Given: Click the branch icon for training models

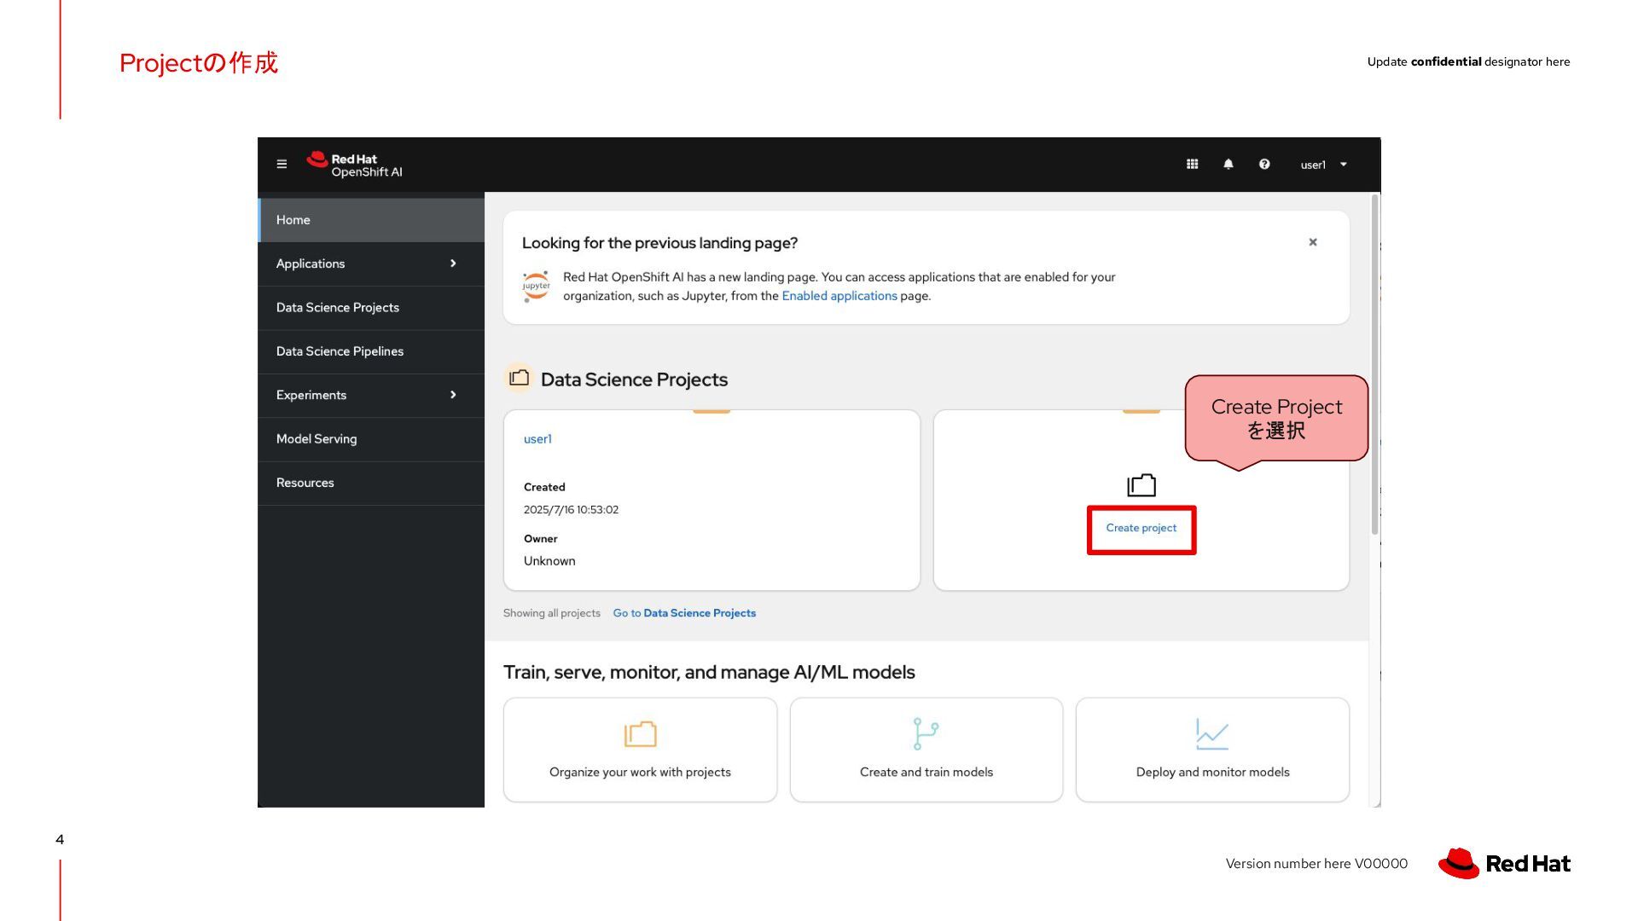Looking at the screenshot, I should click(x=926, y=733).
